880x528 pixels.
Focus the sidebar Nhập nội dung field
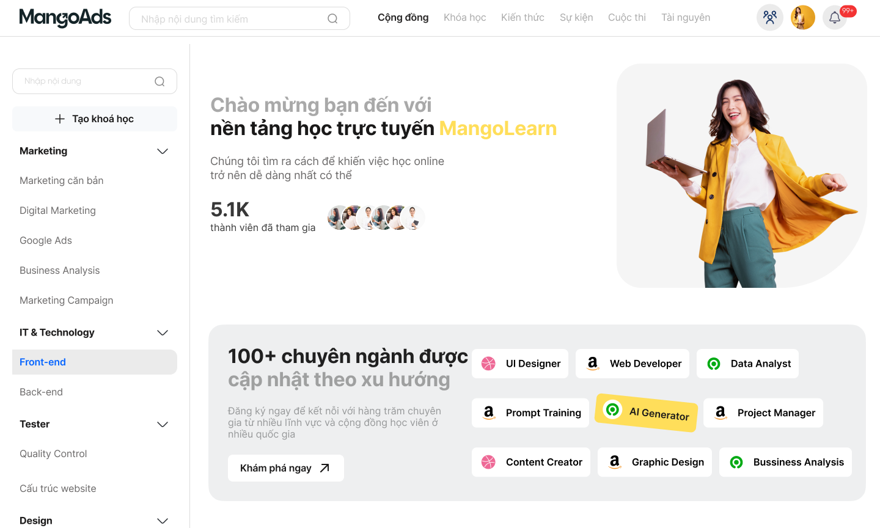(95, 81)
